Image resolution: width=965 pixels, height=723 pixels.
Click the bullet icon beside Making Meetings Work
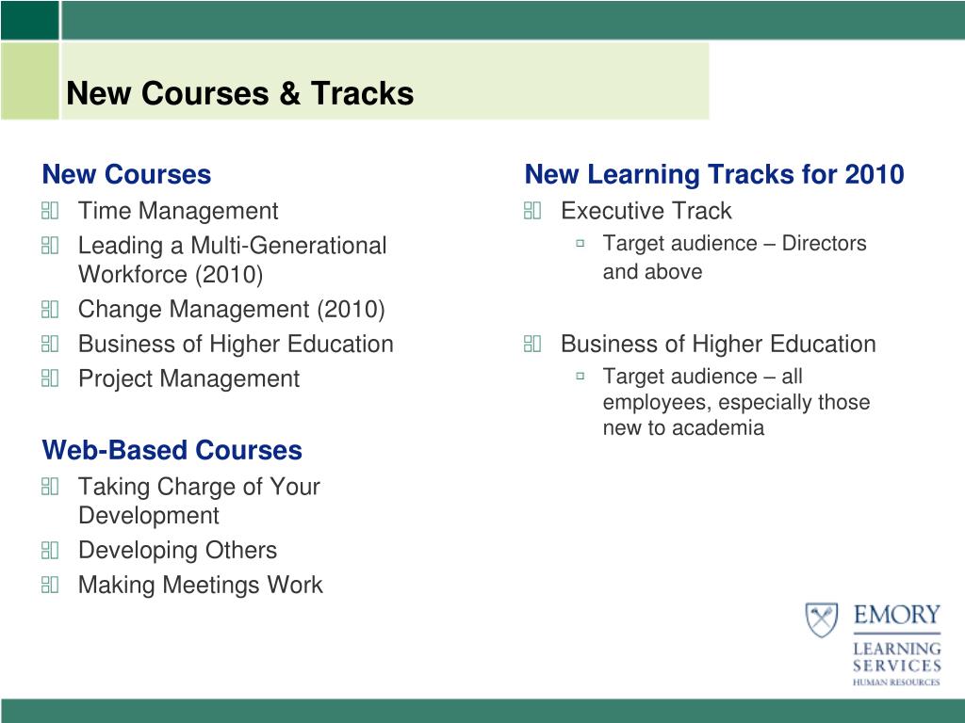point(50,585)
